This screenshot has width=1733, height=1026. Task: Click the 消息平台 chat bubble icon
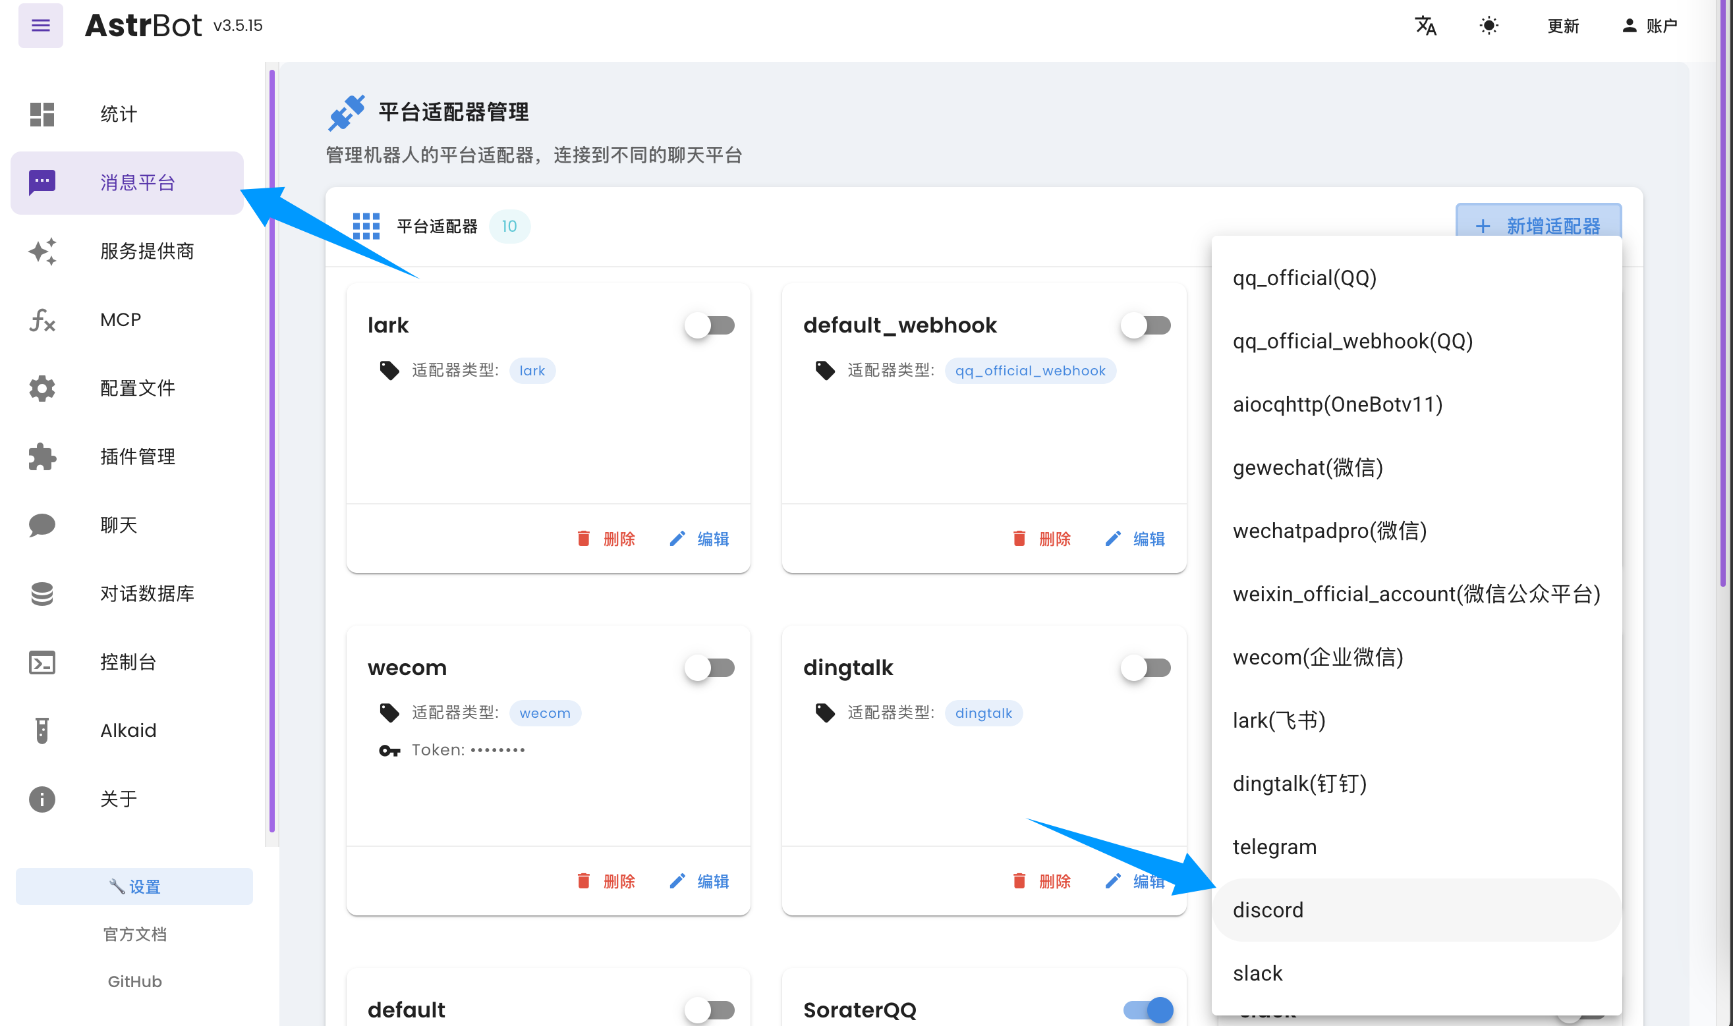[x=42, y=182]
